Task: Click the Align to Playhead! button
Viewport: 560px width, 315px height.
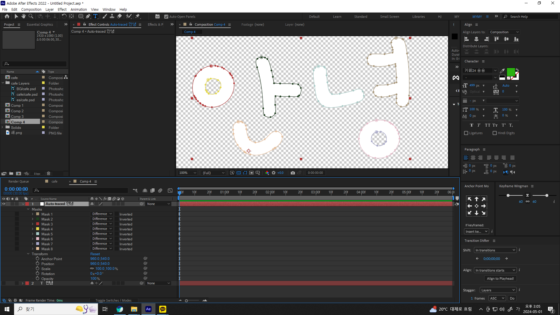Action: point(500,279)
